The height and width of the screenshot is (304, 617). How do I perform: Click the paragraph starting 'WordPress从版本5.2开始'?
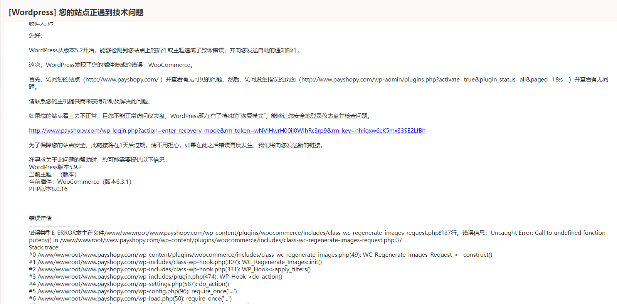tap(166, 50)
